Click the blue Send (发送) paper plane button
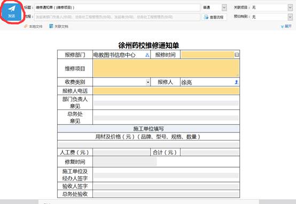This screenshot has width=296, height=204. click(x=12, y=12)
